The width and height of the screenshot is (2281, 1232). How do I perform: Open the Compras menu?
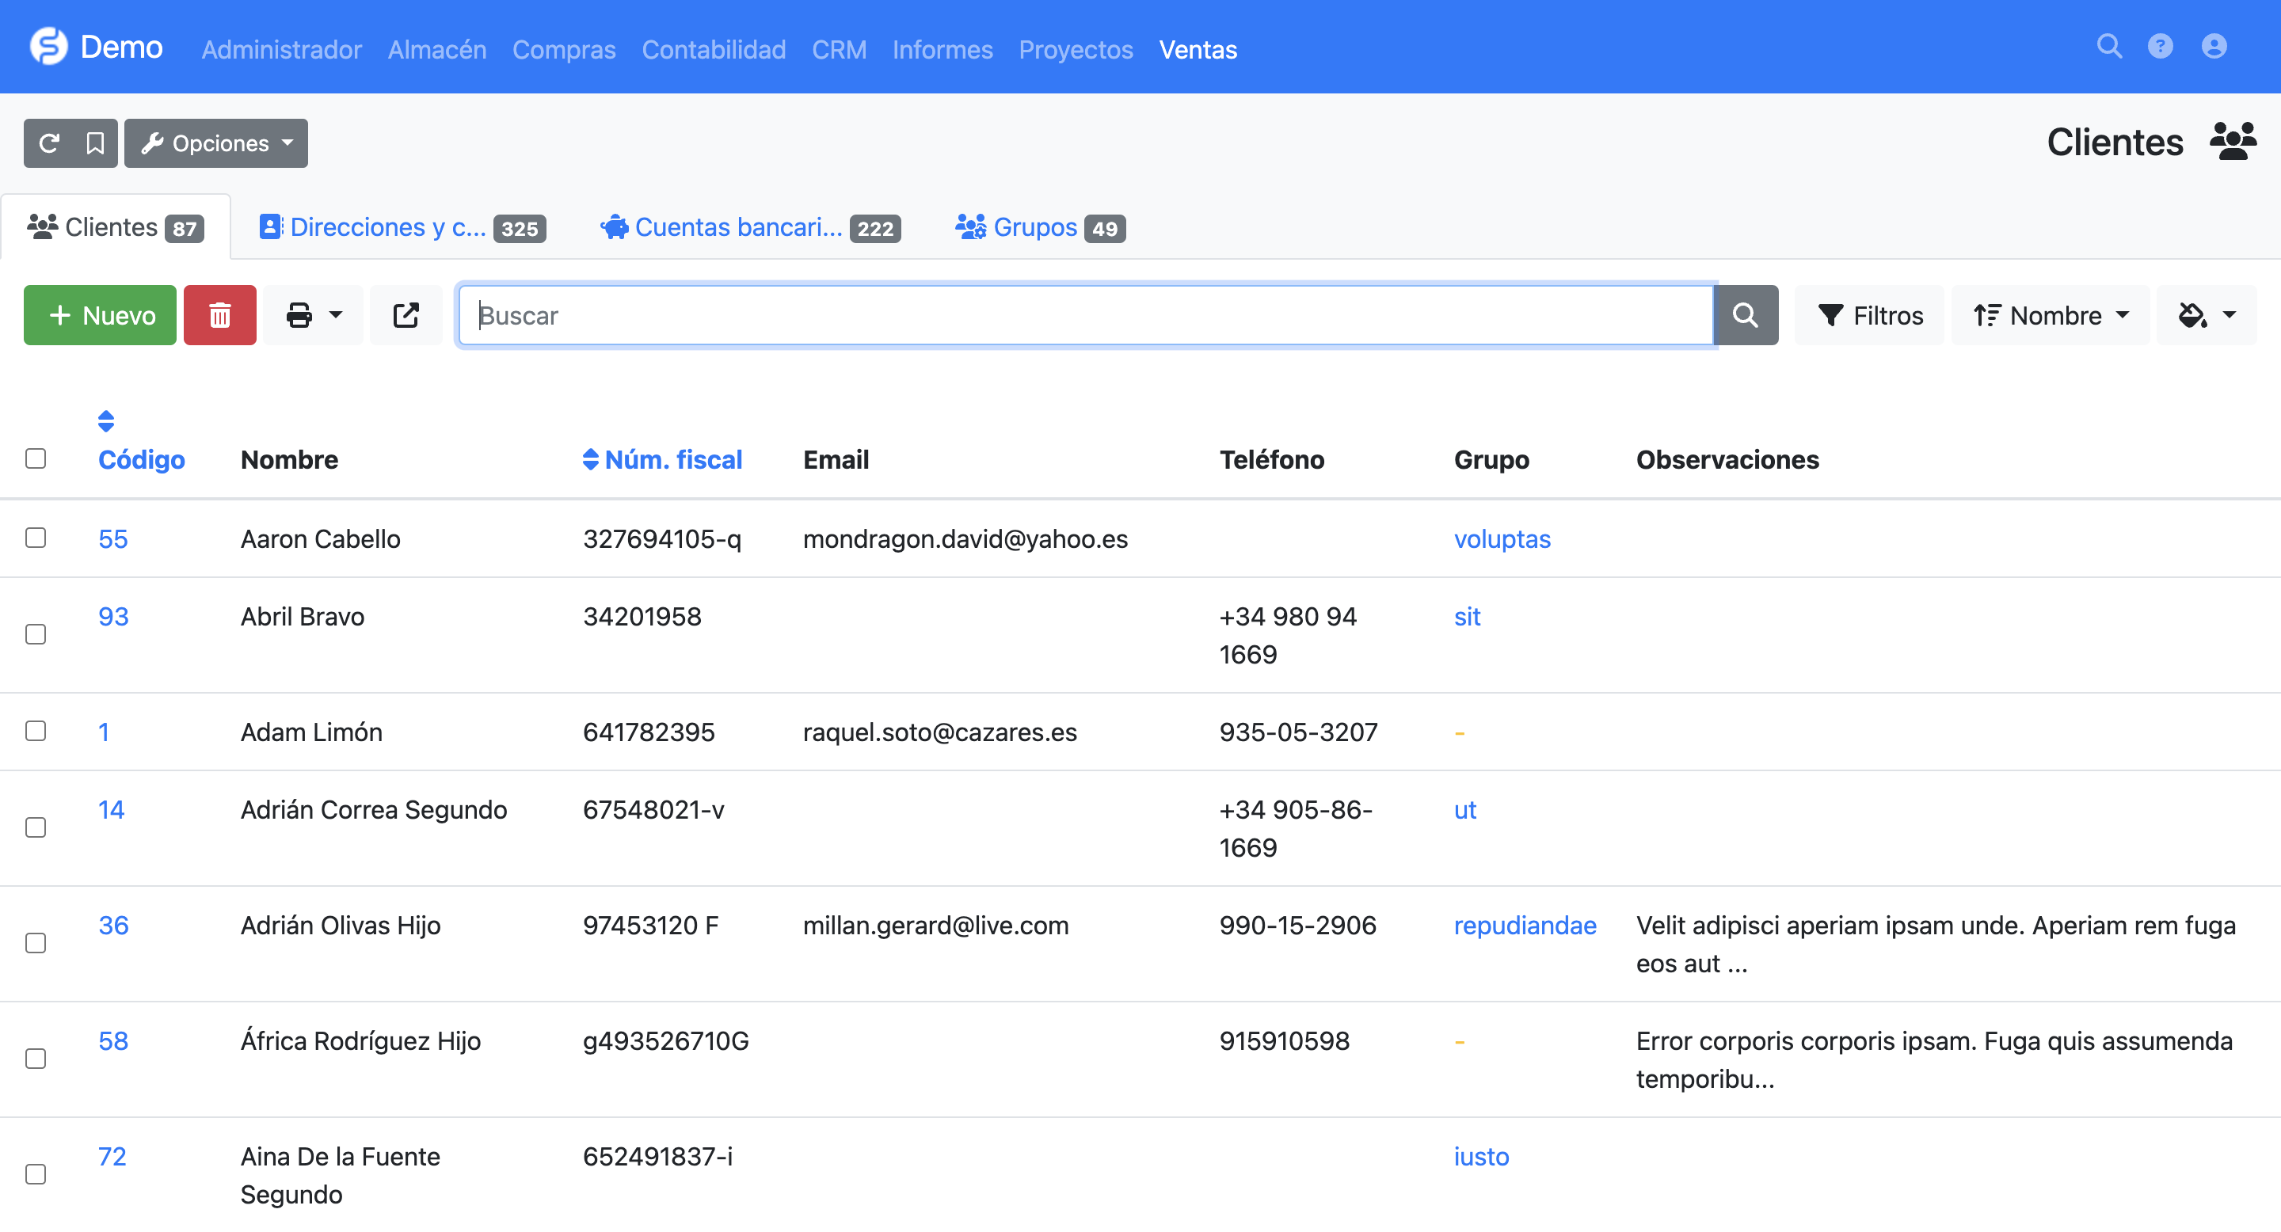[x=564, y=50]
